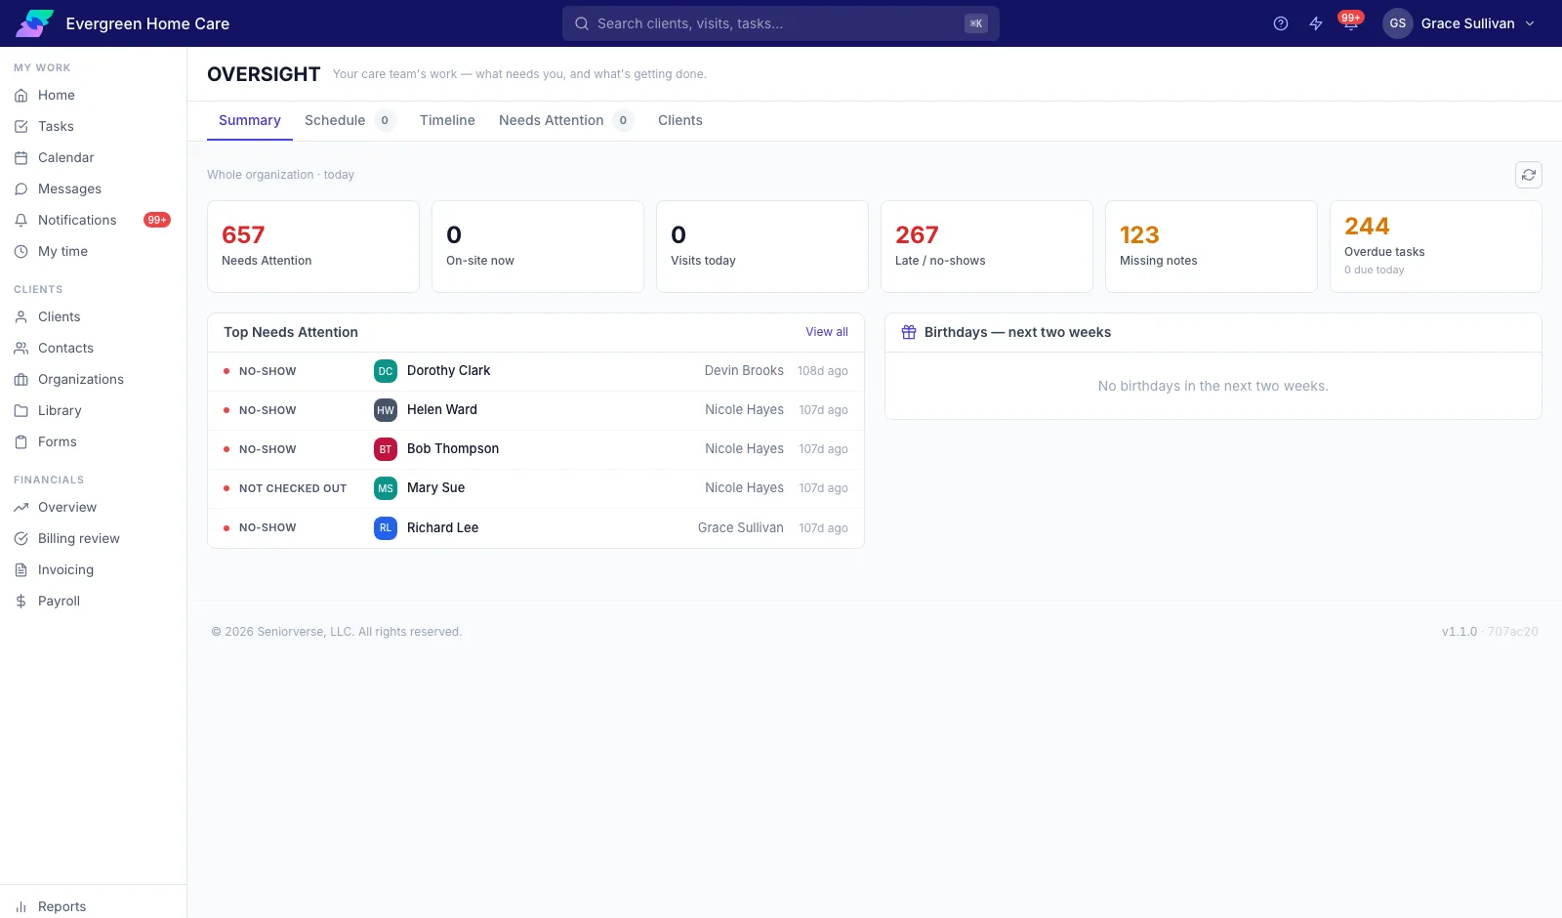Click the 0 On-site now card

coord(538,246)
